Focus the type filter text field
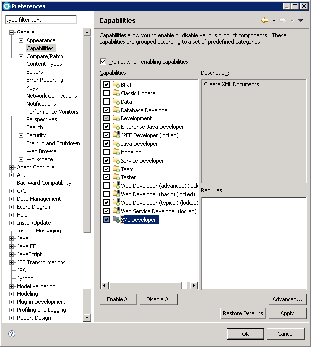 [x=41, y=20]
